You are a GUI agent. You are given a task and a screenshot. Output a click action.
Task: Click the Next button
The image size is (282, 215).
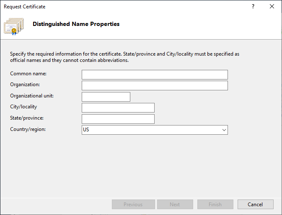click(x=175, y=205)
